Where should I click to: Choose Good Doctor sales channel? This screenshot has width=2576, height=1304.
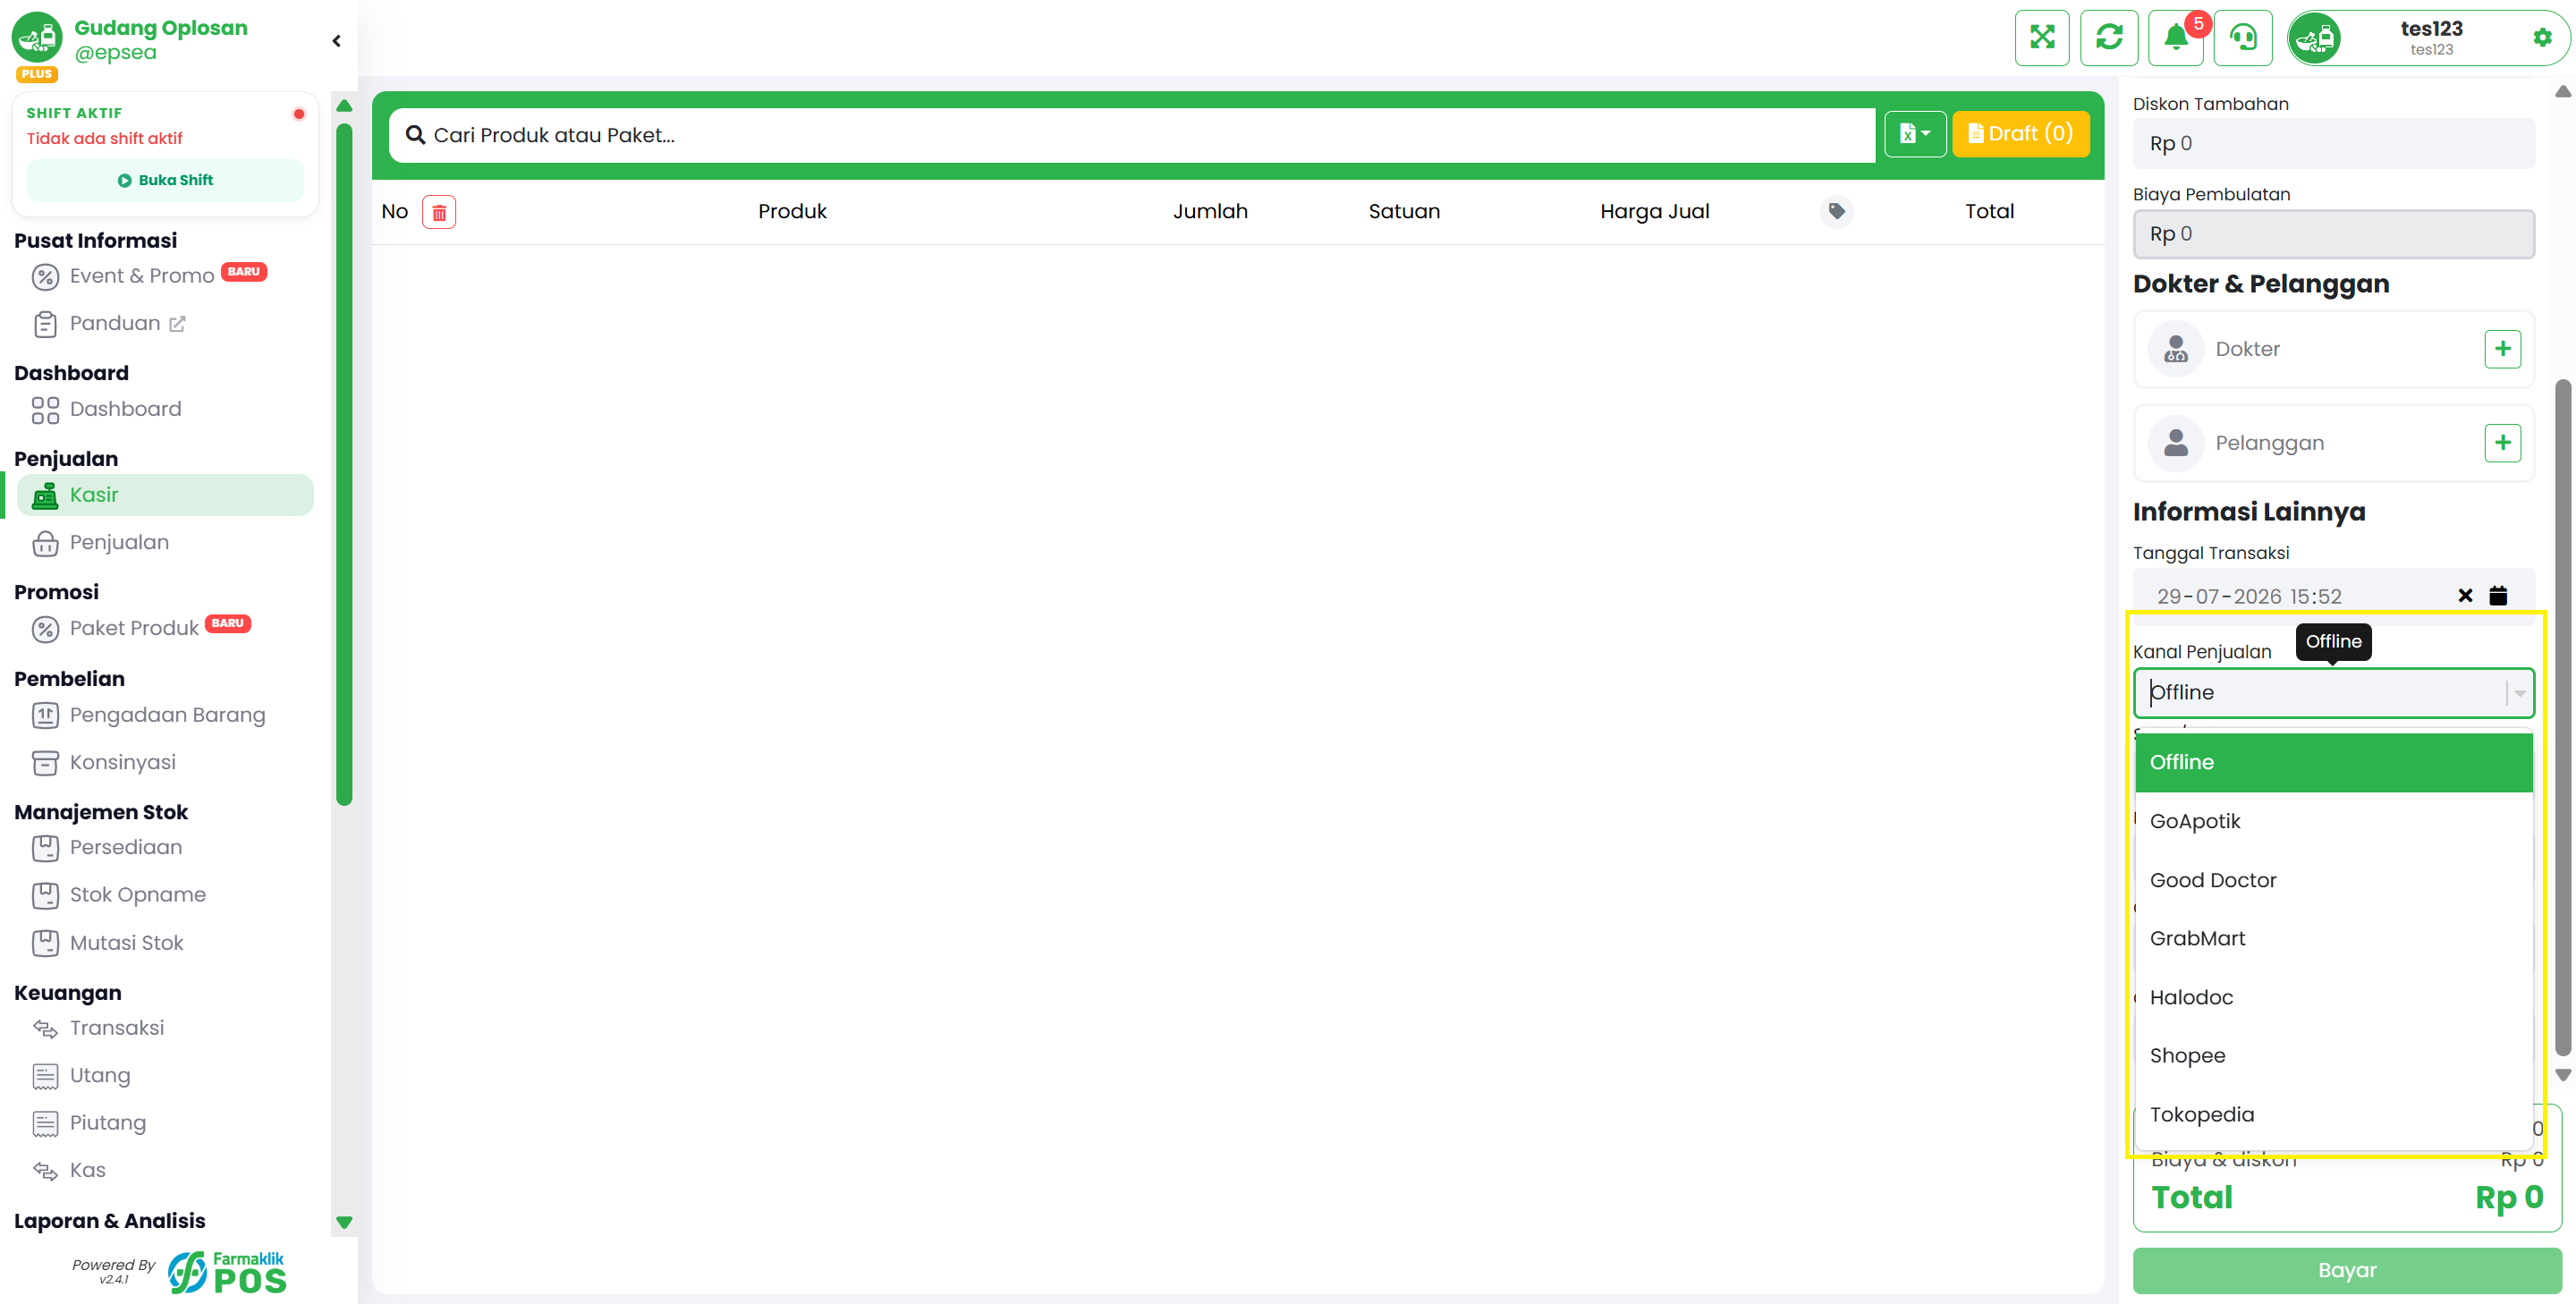click(2333, 880)
